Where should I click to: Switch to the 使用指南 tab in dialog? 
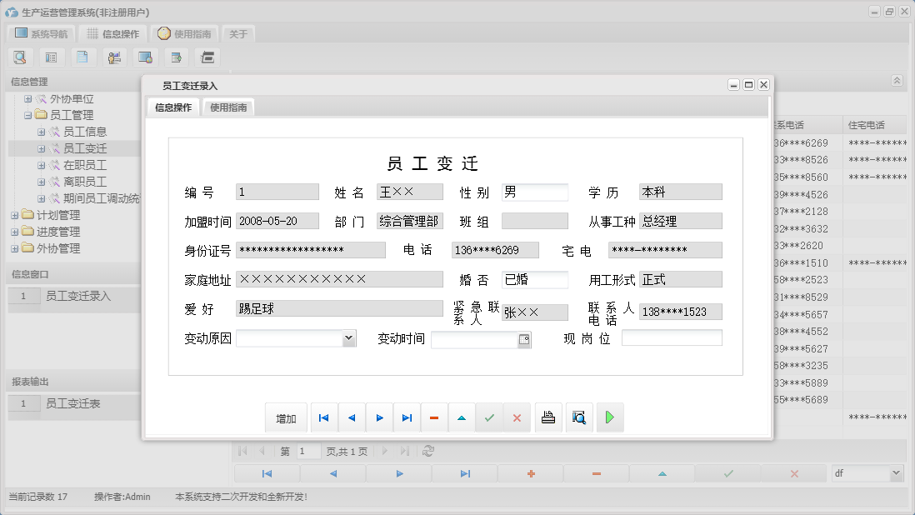point(227,107)
